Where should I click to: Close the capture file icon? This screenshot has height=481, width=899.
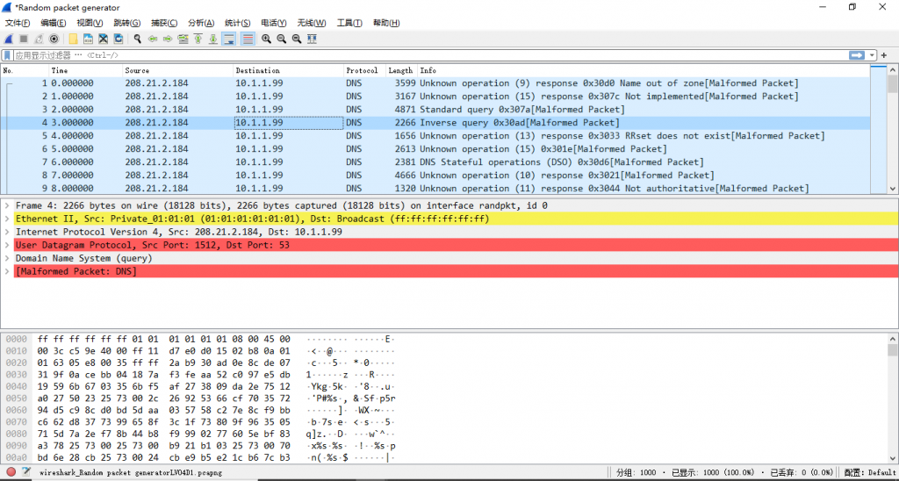(x=104, y=39)
